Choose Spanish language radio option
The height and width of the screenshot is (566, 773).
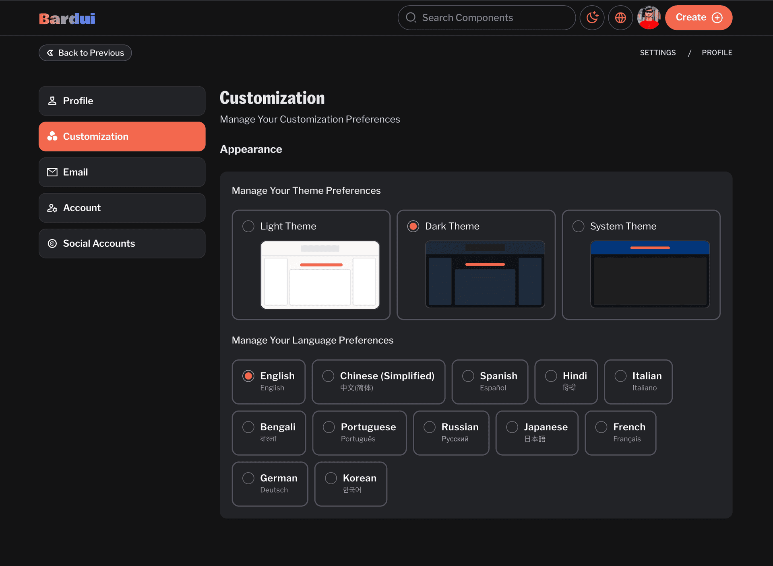468,376
